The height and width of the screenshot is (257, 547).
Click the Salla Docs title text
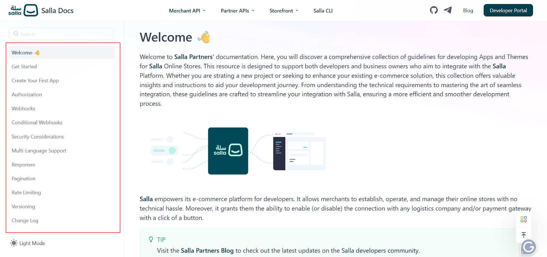tap(57, 11)
